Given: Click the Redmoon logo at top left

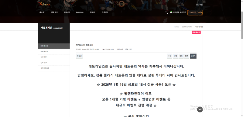Looking at the screenshot, I should 45,4.
